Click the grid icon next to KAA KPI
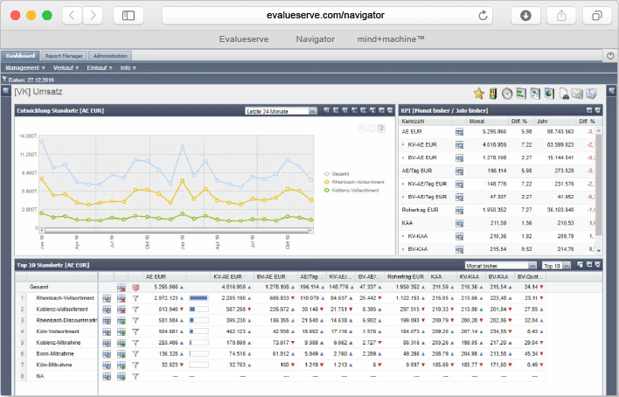The width and height of the screenshot is (619, 397). (x=459, y=223)
